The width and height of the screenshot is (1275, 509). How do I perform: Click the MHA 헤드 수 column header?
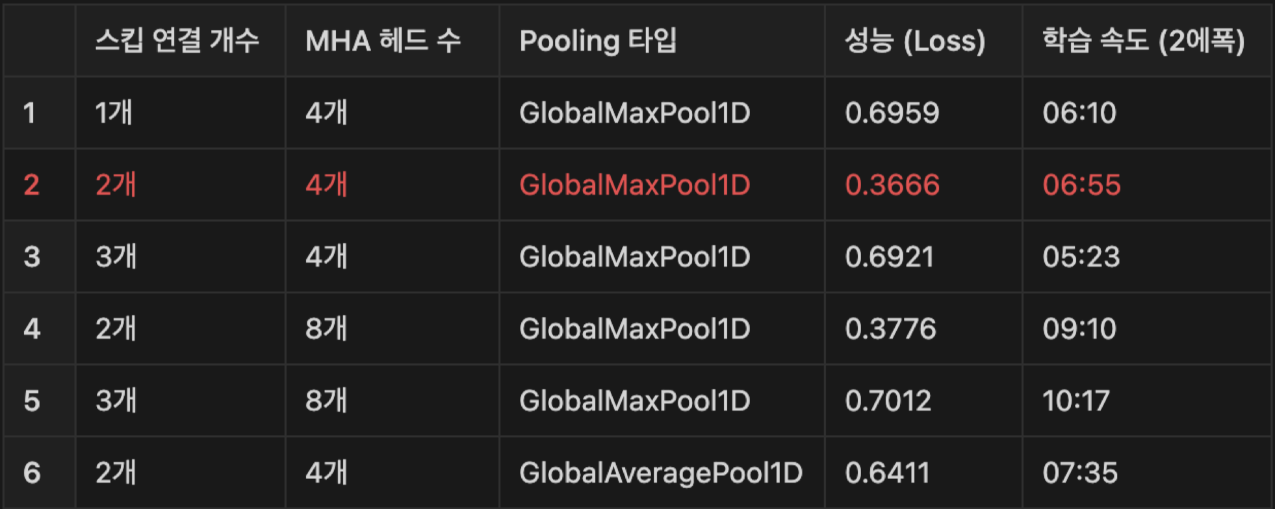[383, 41]
